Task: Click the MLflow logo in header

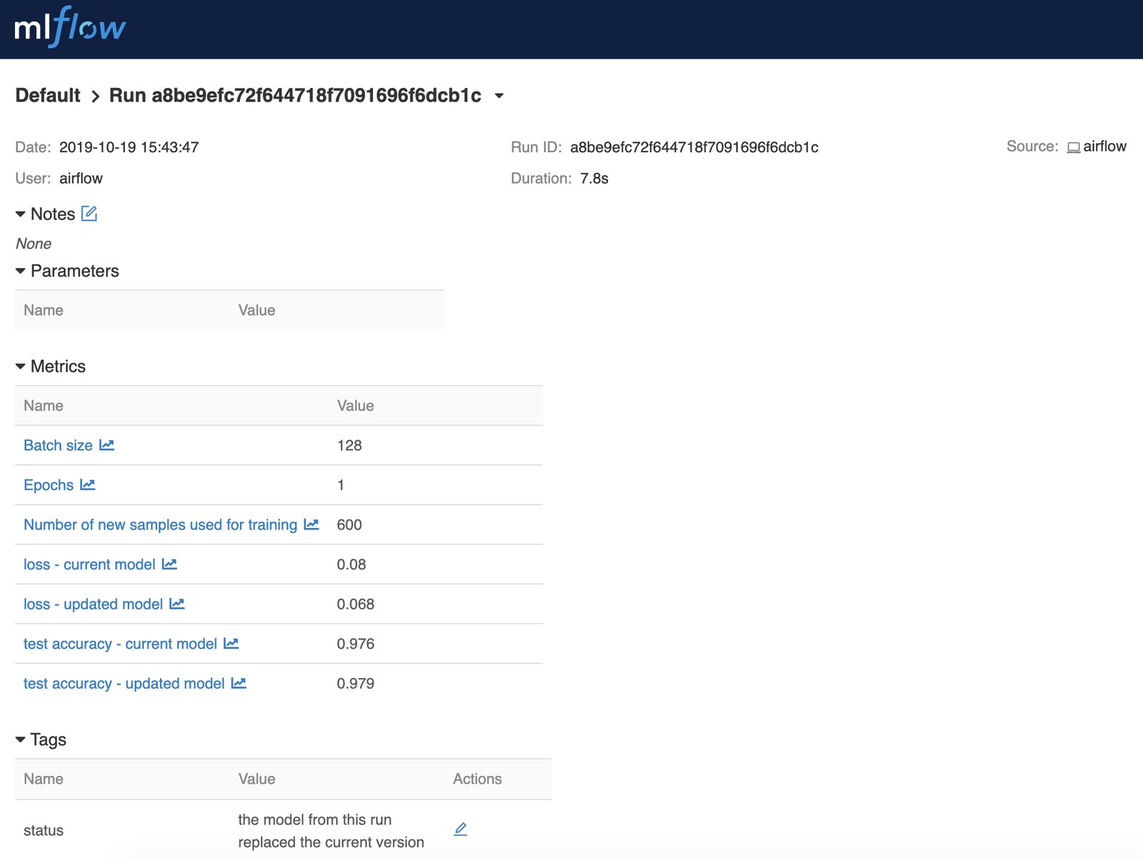Action: tap(70, 28)
